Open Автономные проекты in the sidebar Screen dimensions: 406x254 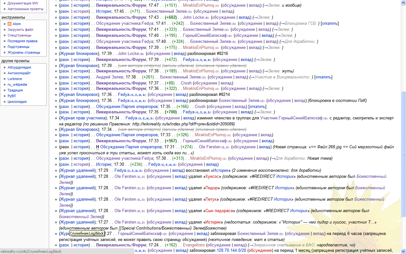[25, 9]
